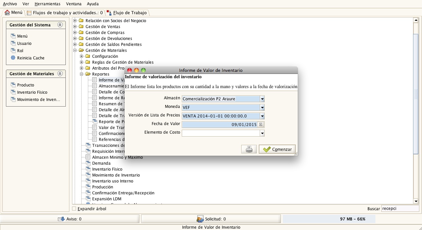Open the Elemento de Costo dropdown
This screenshot has height=230, width=422.
262,133
